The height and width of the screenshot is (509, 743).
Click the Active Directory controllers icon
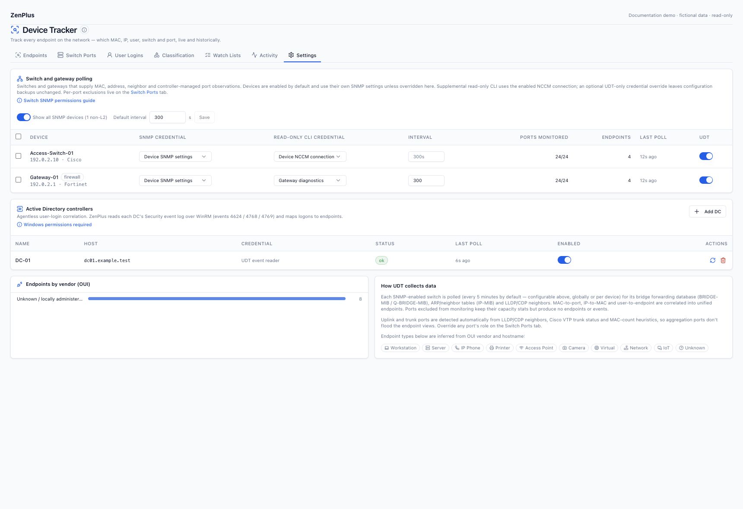20,209
